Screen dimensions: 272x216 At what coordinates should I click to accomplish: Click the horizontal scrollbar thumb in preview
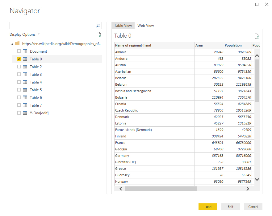[x=161, y=189]
